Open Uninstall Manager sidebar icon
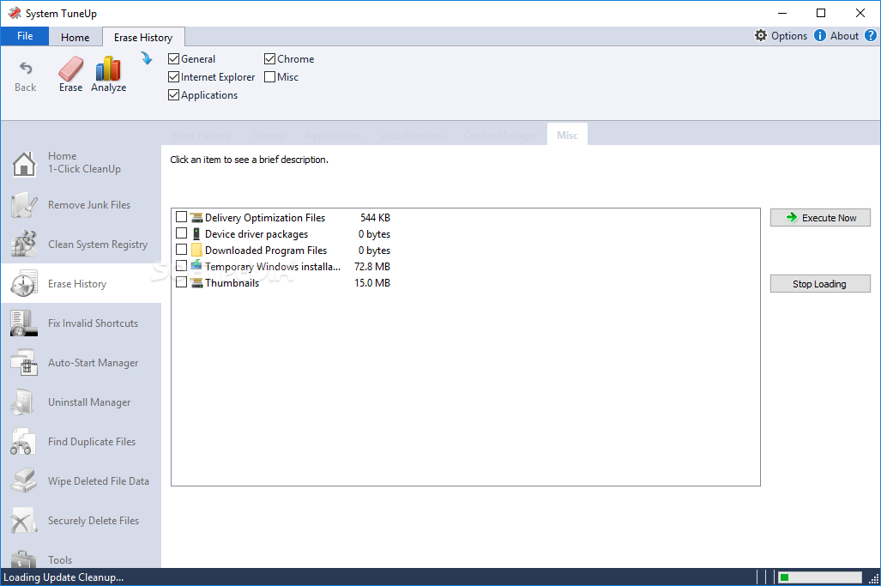 24,402
